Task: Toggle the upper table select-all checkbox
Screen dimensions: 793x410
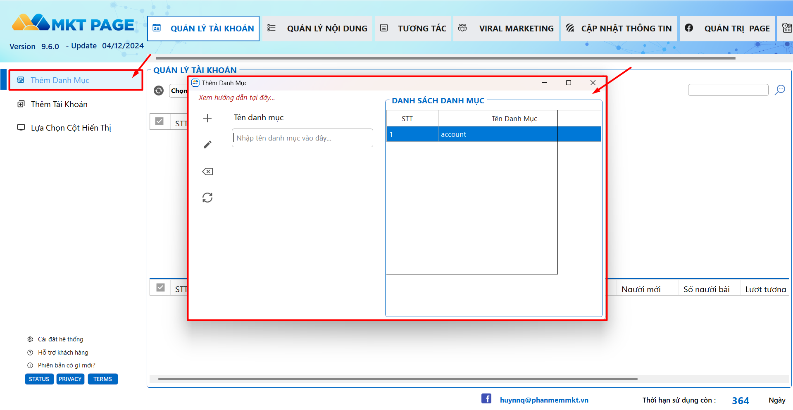Action: pos(160,121)
